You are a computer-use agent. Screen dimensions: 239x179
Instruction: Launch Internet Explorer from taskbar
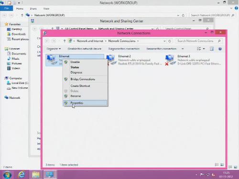[22, 175]
